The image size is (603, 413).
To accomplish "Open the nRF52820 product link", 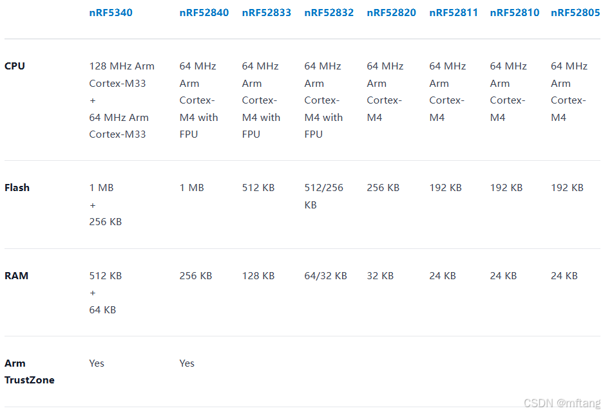I will tap(391, 13).
